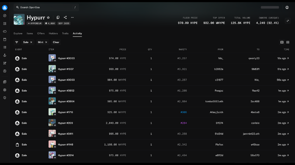Click the OpenSea sale icon for Hypurr #3514
The height and width of the screenshot is (165, 295).
tap(17, 155)
